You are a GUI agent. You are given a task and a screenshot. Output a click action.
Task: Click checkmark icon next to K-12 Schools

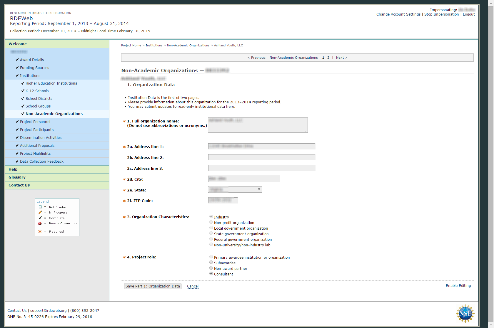pyautogui.click(x=23, y=91)
